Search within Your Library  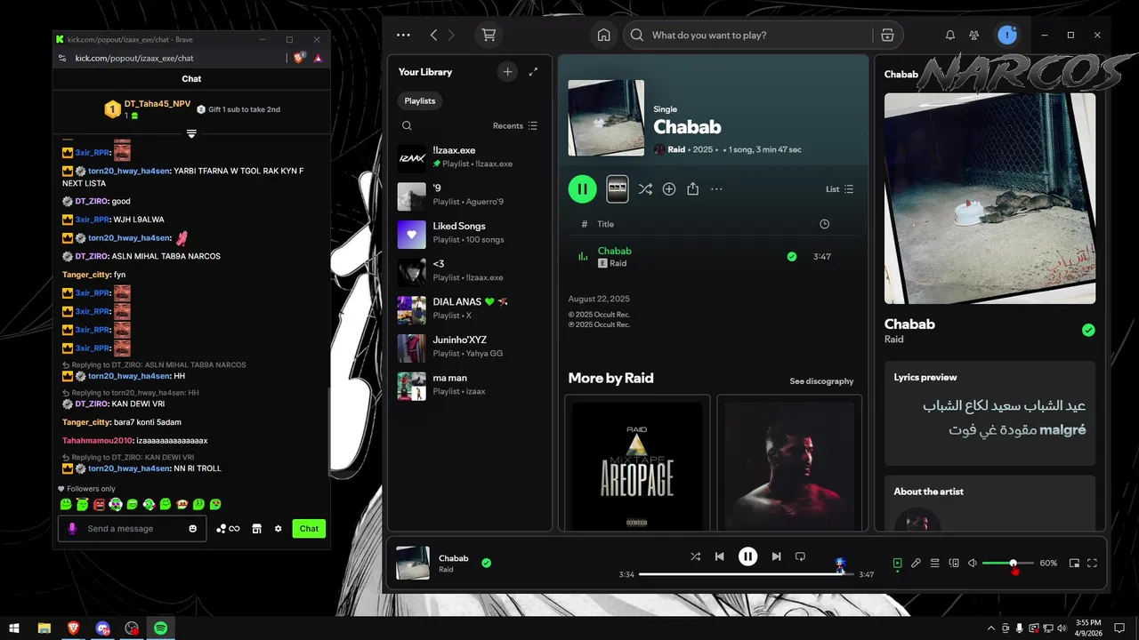click(407, 125)
